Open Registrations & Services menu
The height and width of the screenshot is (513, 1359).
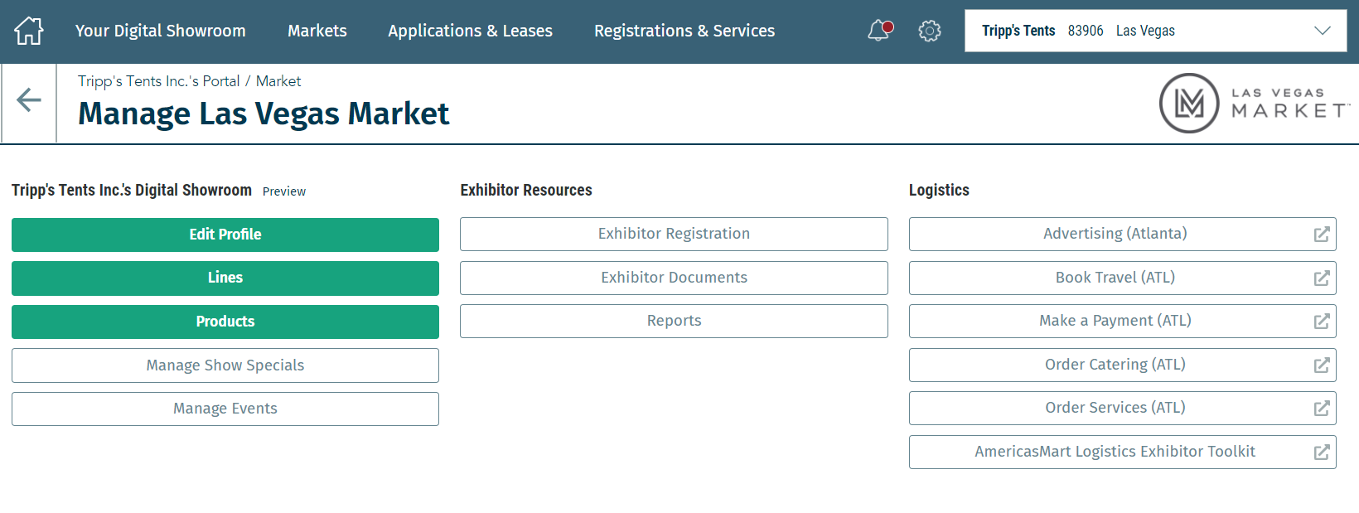684,31
